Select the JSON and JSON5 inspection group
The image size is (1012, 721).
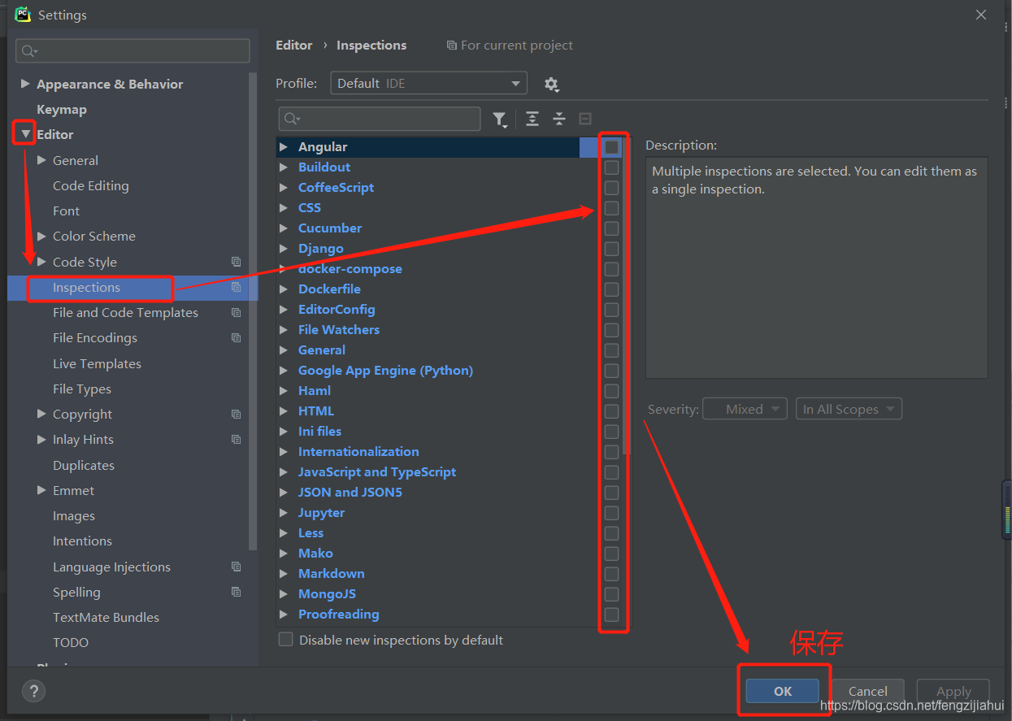[x=350, y=493]
